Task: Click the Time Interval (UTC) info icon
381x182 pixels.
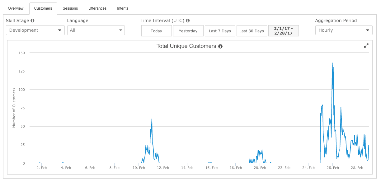Action: 188,21
